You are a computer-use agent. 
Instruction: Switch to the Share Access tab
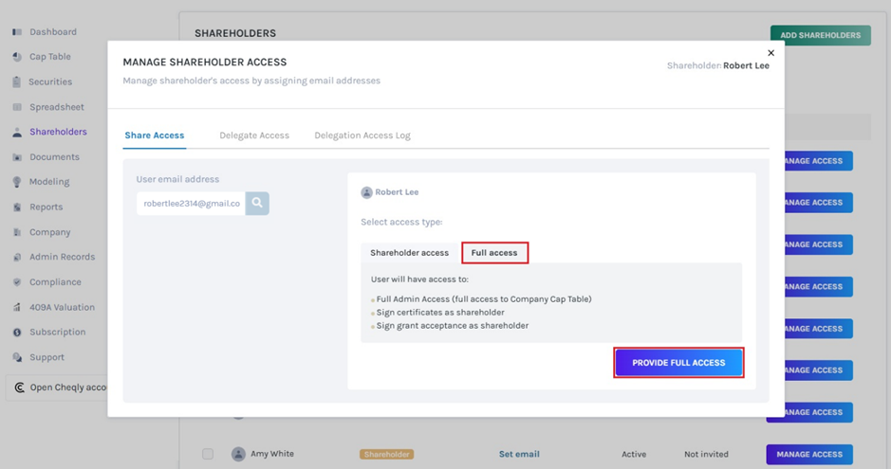tap(155, 135)
